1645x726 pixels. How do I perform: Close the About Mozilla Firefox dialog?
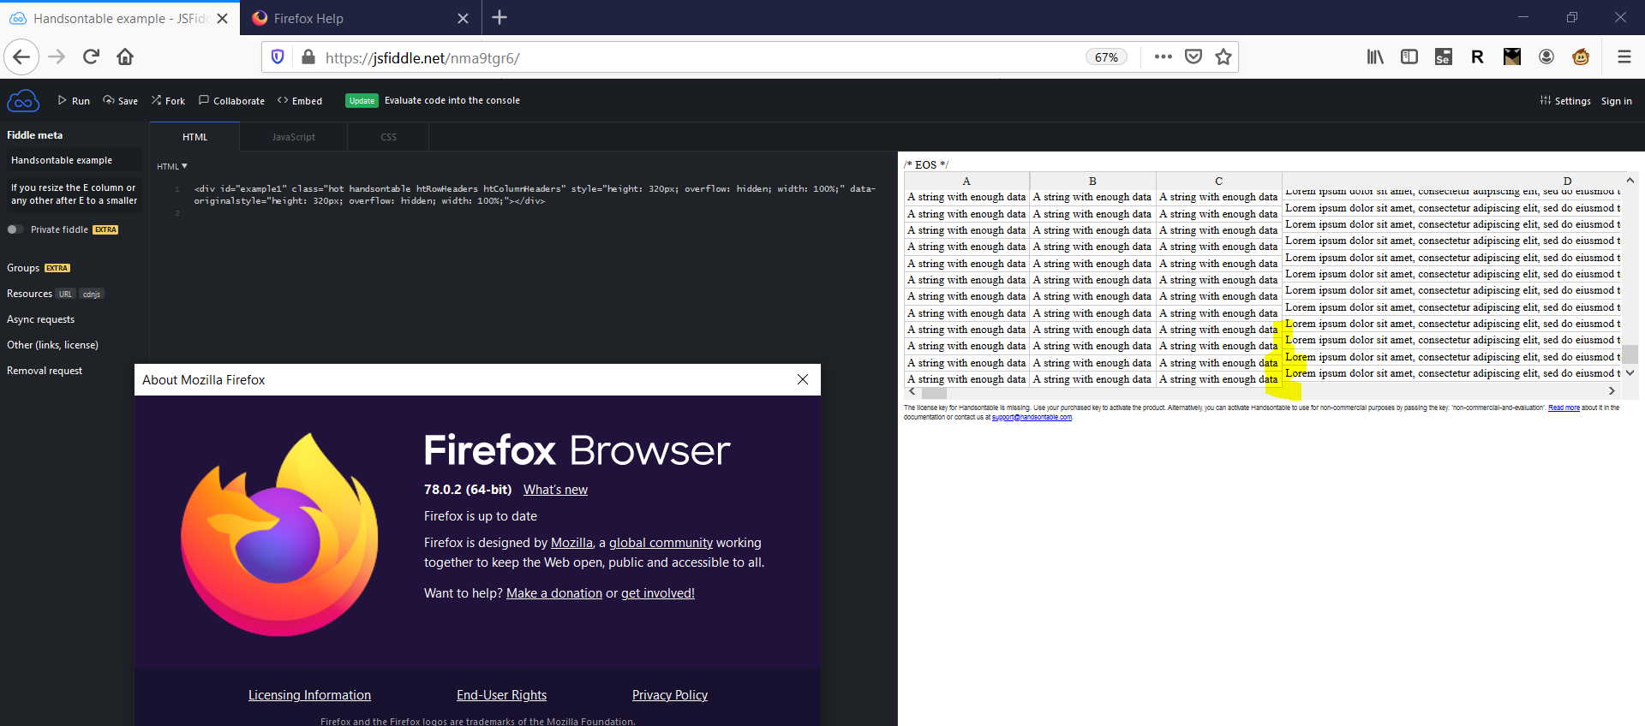tap(803, 379)
